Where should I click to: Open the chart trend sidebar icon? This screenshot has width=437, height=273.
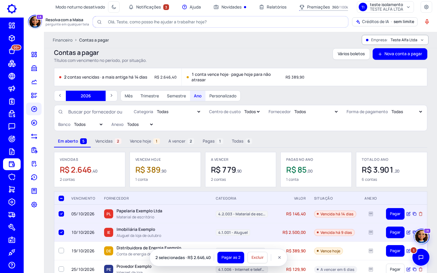click(x=34, y=82)
